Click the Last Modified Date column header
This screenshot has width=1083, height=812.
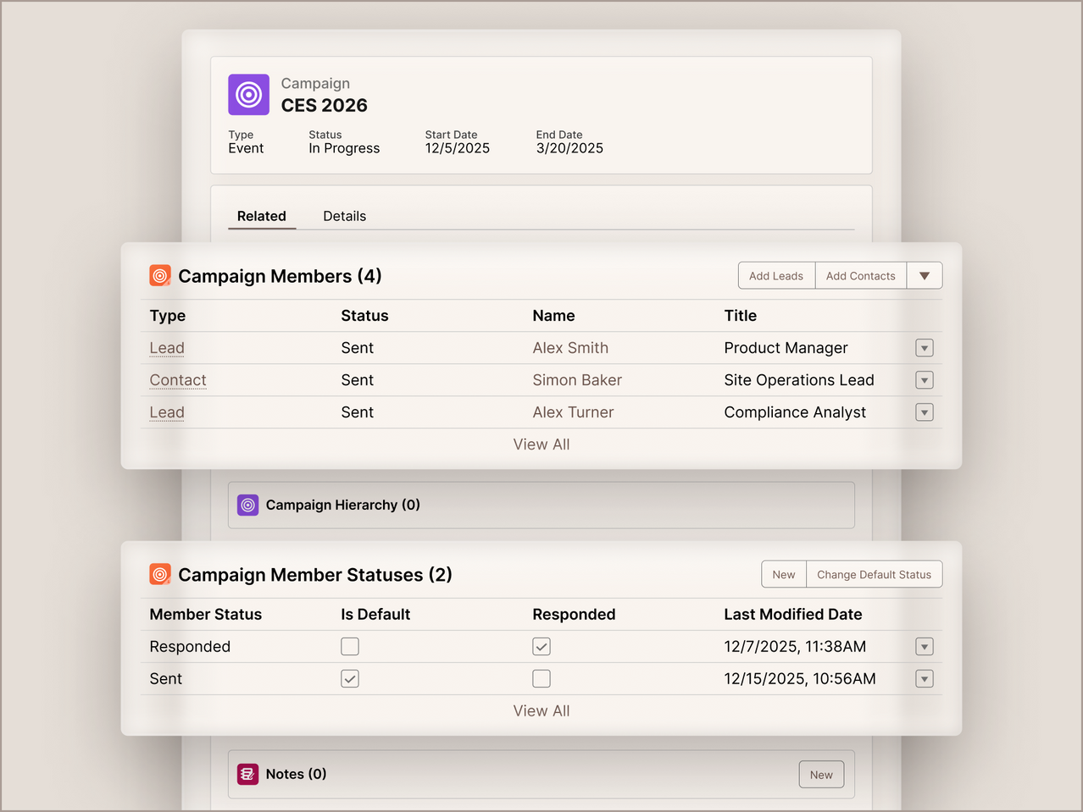pyautogui.click(x=793, y=615)
